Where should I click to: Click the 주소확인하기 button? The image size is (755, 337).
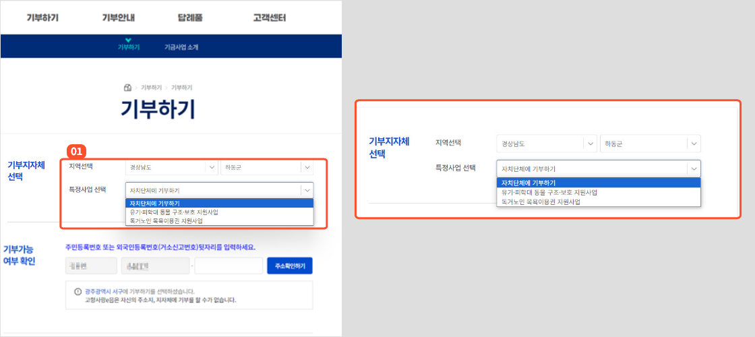click(289, 266)
